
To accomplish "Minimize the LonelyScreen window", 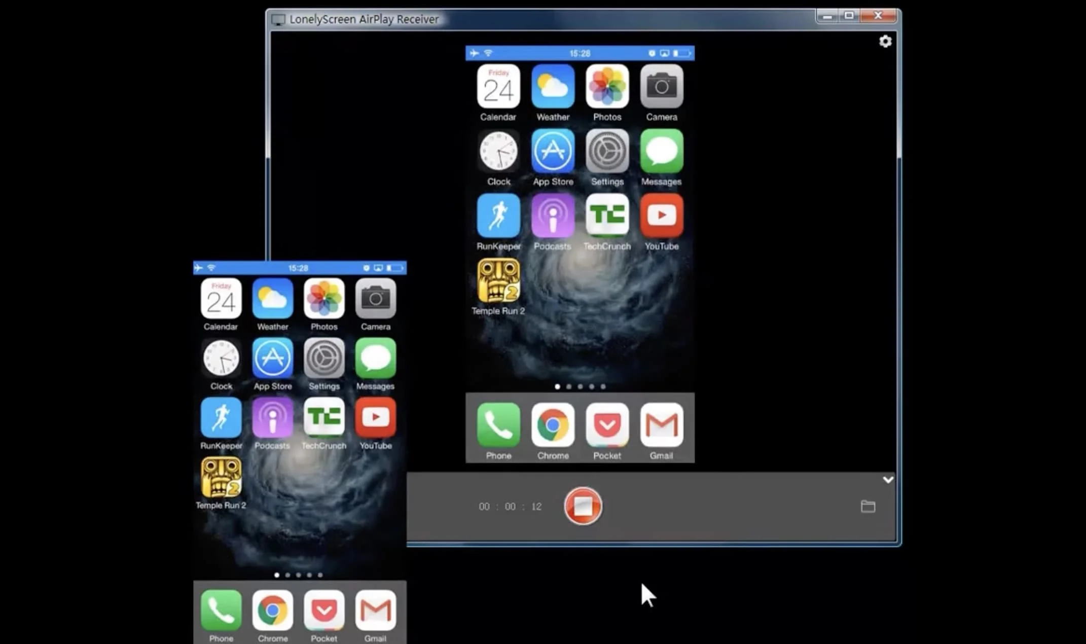I will point(827,16).
